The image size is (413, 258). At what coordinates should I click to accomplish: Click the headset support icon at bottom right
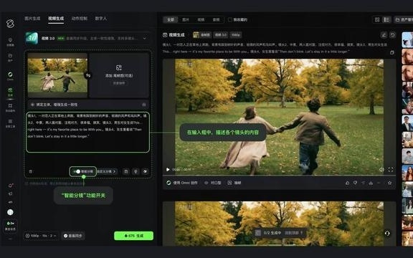pos(387,233)
